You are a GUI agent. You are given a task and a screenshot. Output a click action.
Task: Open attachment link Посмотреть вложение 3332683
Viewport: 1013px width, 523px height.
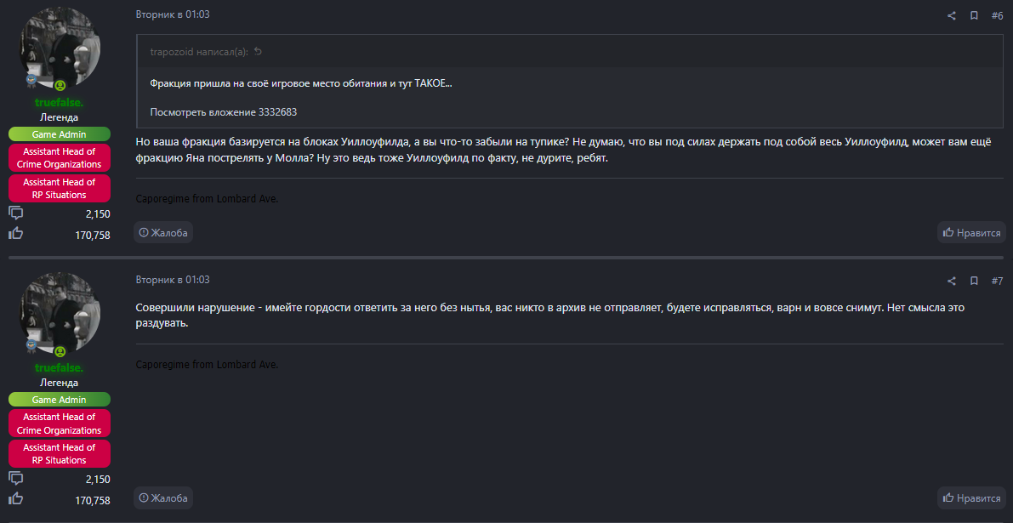pyautogui.click(x=224, y=112)
